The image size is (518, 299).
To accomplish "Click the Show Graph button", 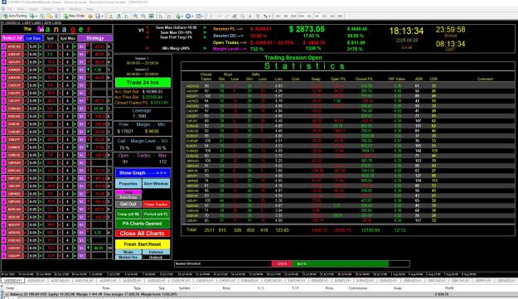I will [x=143, y=173].
